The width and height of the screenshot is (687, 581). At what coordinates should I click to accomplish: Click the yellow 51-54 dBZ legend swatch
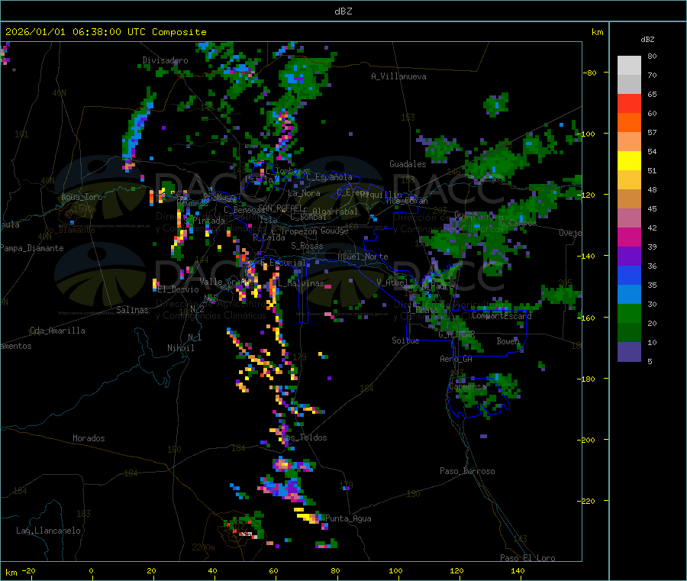pyautogui.click(x=629, y=161)
